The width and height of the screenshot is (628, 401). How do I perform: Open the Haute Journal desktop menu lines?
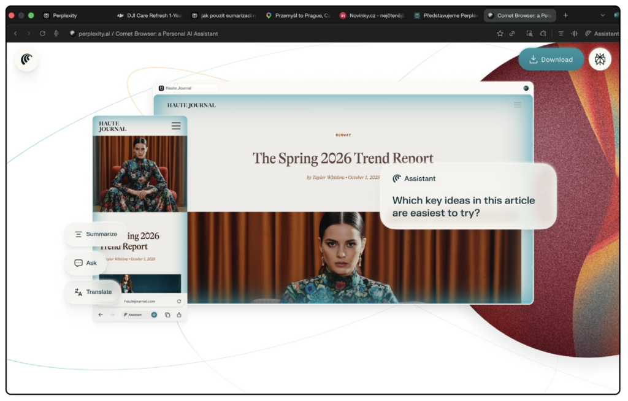tap(517, 105)
